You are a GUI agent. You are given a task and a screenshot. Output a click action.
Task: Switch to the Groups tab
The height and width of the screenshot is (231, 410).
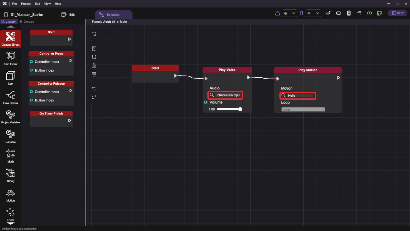click(27, 22)
